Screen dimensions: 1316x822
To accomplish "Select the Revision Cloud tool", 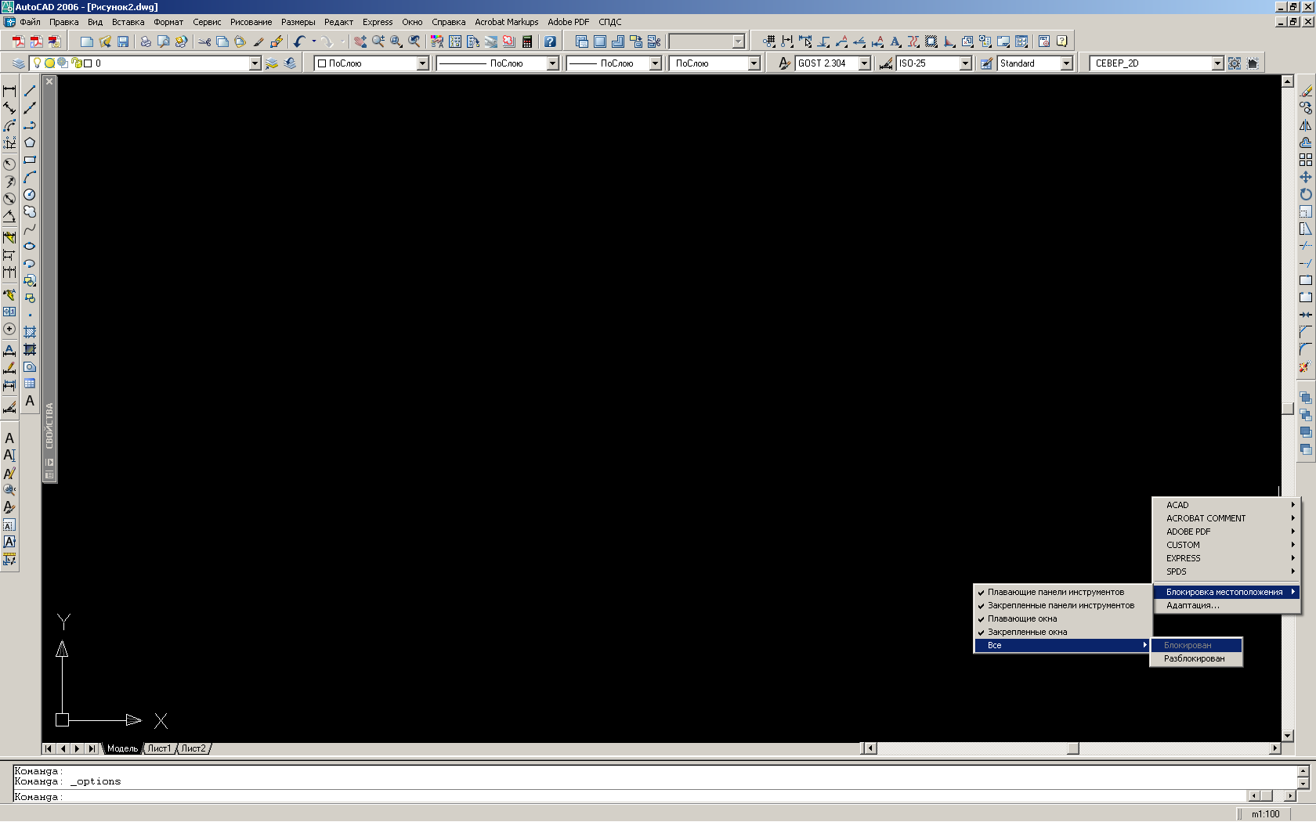I will 30,211.
